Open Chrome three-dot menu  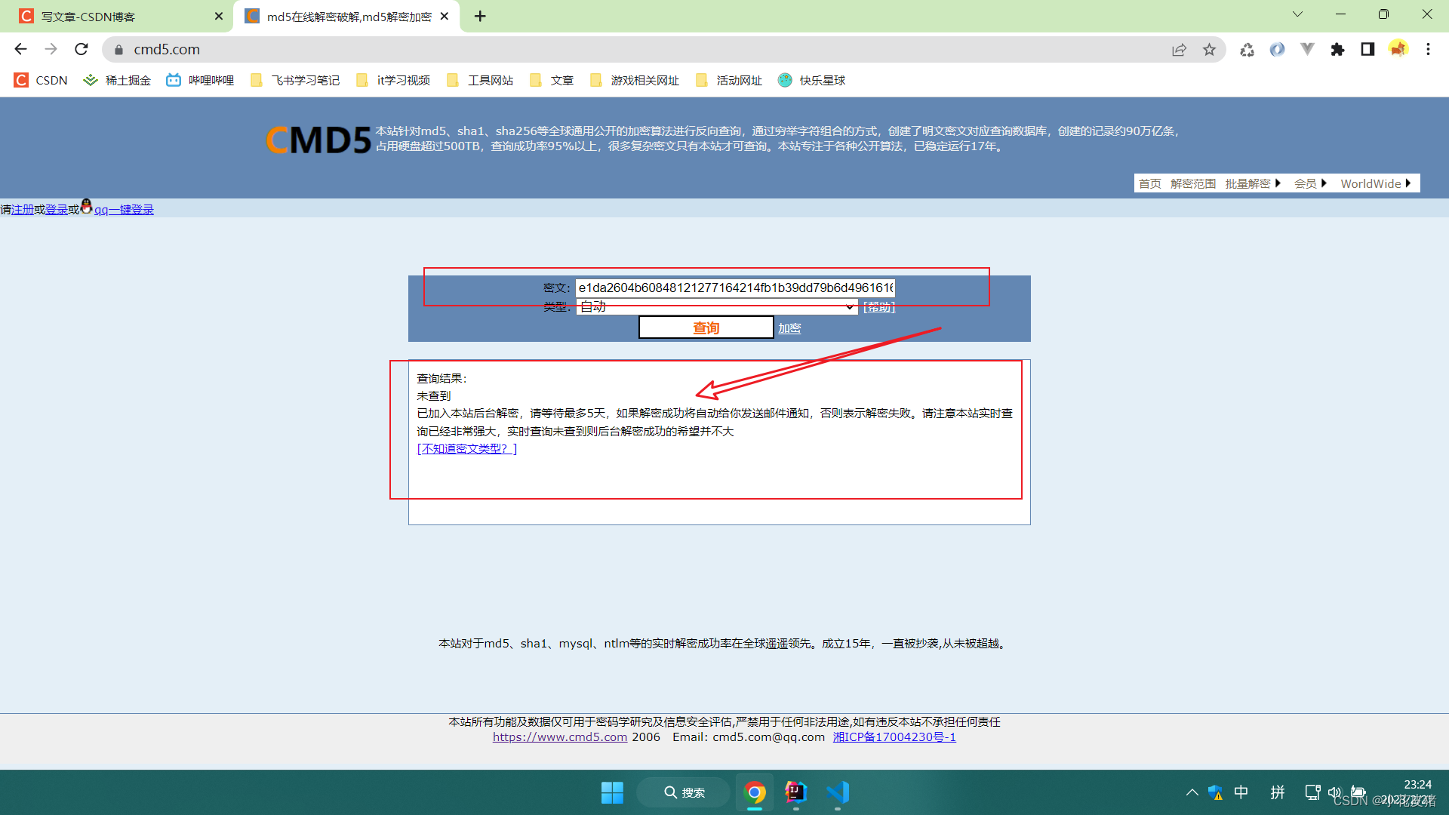click(x=1428, y=49)
